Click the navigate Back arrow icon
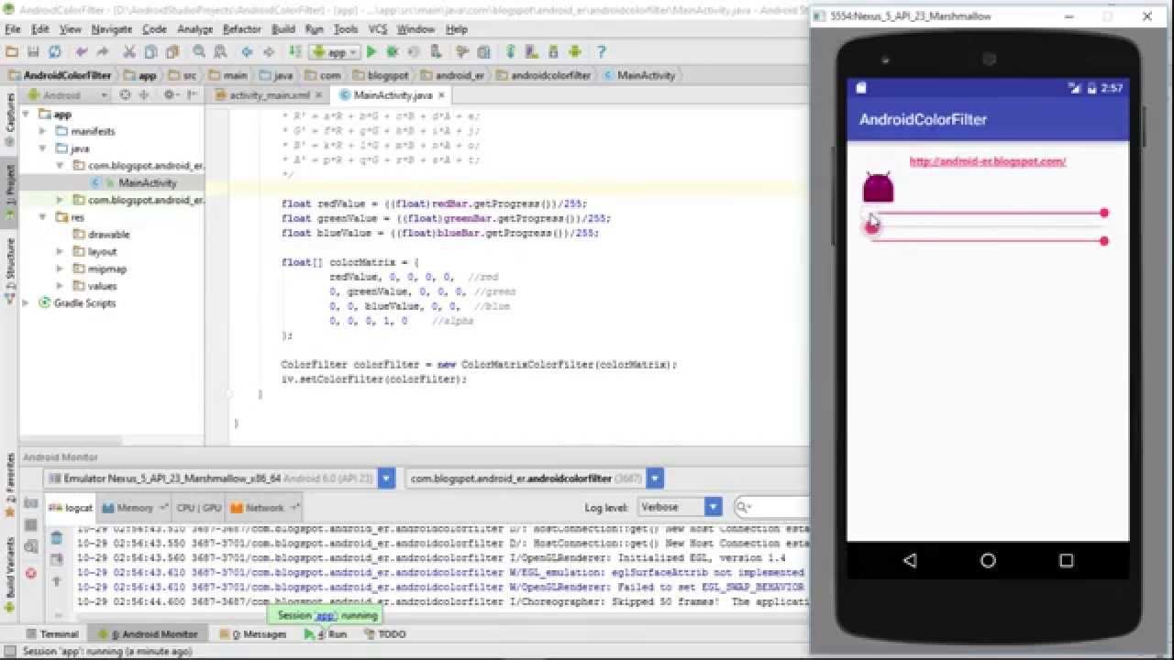 (x=248, y=52)
